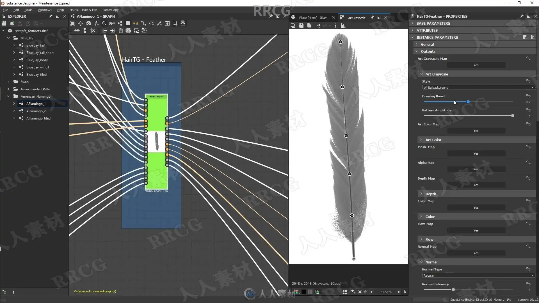Viewport: 539px width, 303px height.
Task: Select the AFlamingo_tiled graph item
Action: coord(38,118)
